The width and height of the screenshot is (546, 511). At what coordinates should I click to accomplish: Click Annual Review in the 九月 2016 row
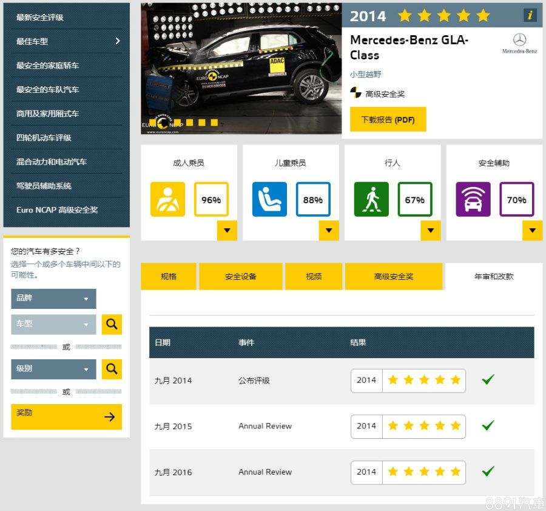[265, 472]
